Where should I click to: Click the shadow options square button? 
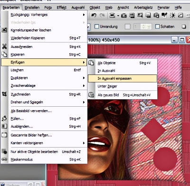184,27
